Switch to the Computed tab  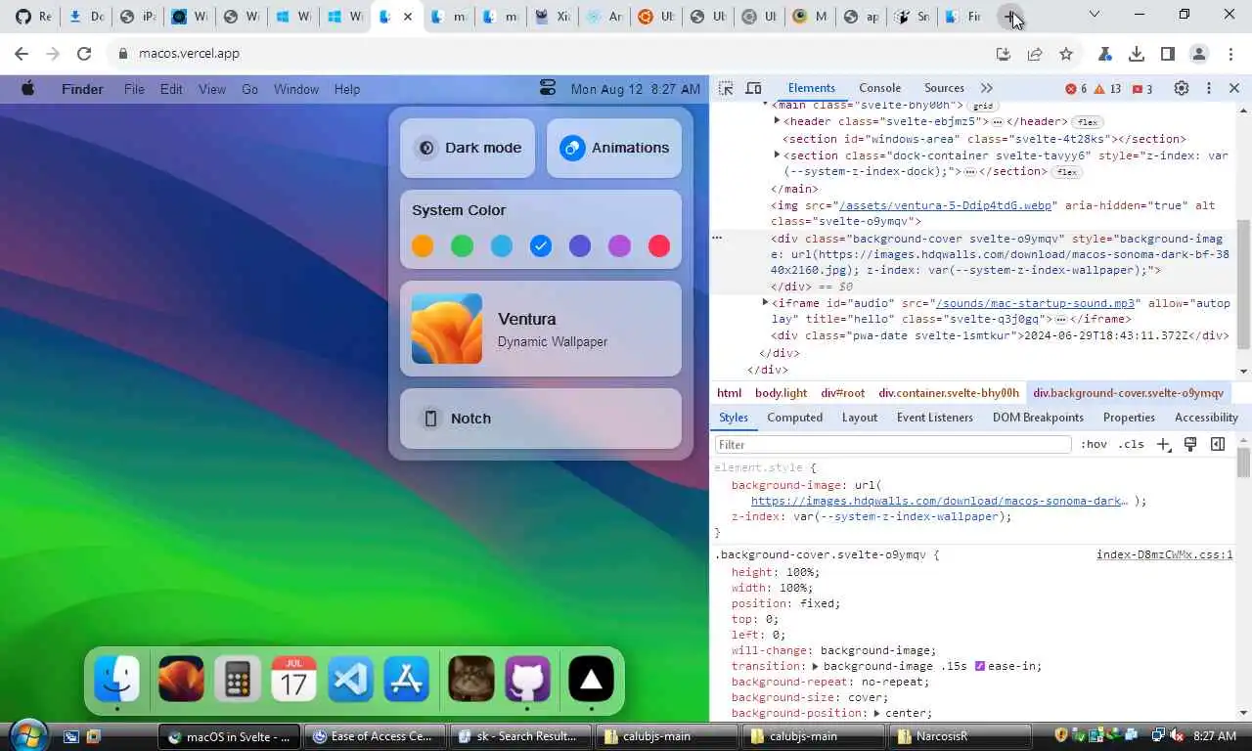[x=794, y=418]
